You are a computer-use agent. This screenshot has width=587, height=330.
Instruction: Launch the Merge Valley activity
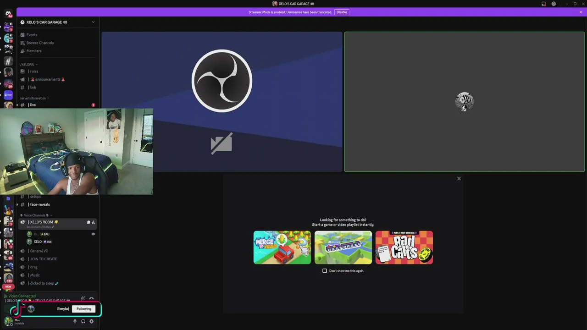[x=282, y=247]
